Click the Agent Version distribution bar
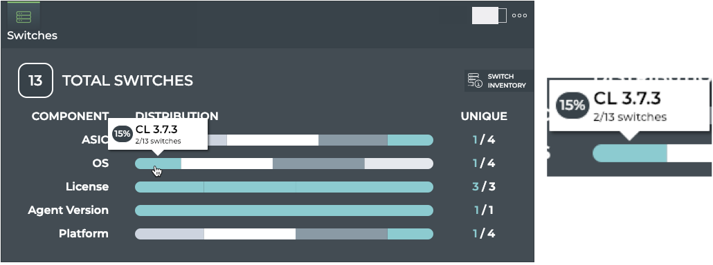 pos(285,210)
